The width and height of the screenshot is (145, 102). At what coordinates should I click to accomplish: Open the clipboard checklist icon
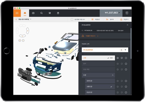click(x=58, y=13)
